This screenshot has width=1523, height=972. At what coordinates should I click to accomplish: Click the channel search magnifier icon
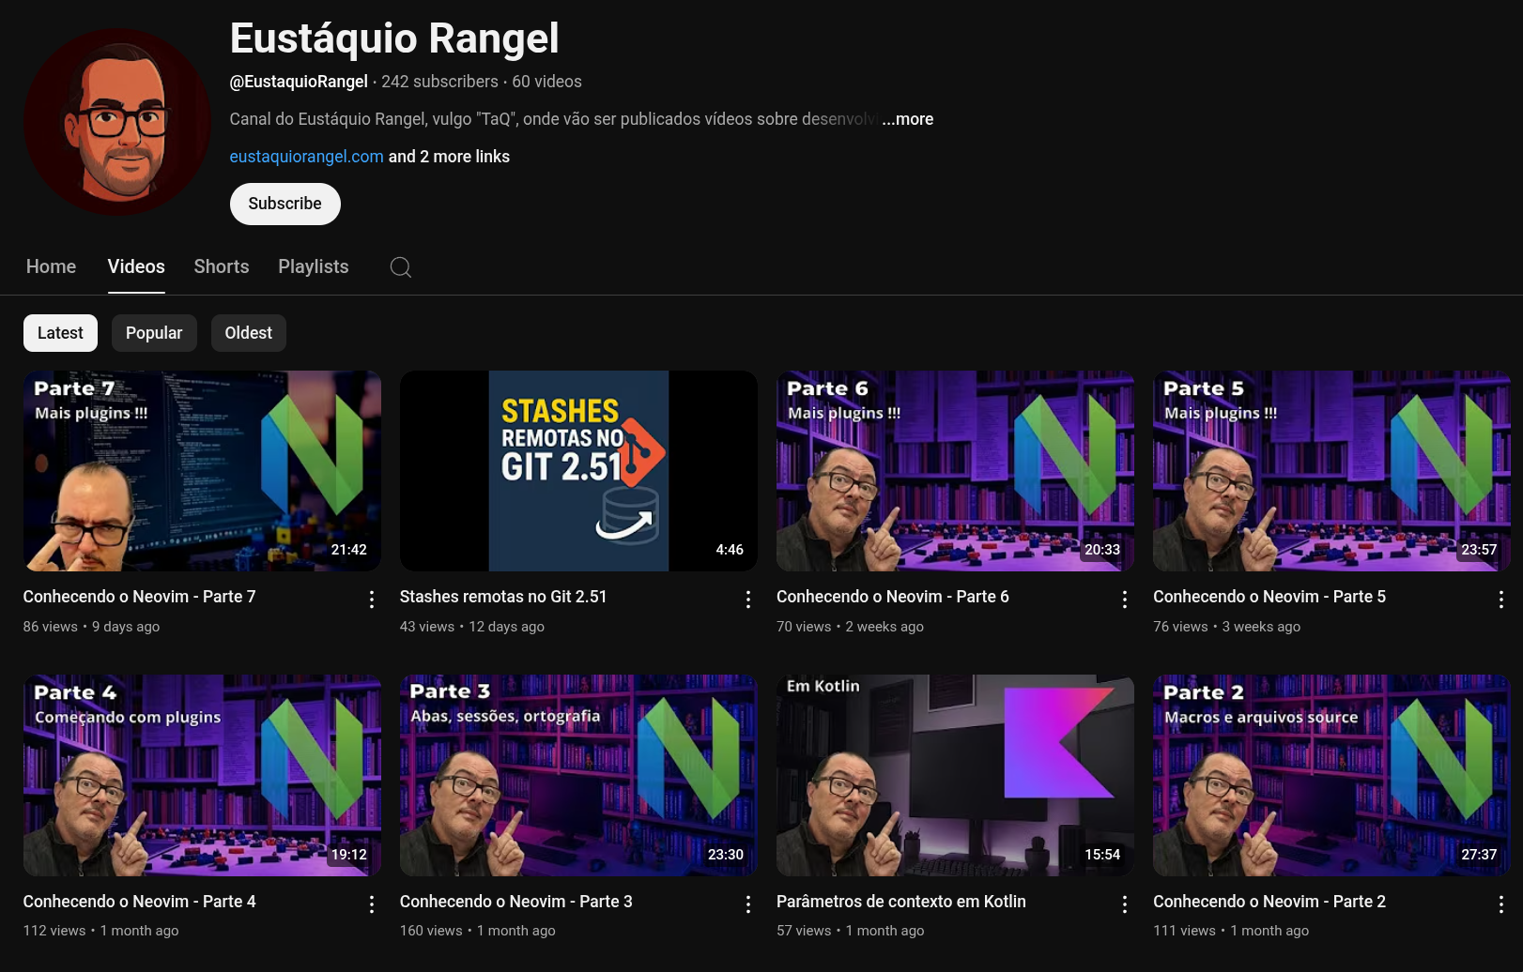pyautogui.click(x=401, y=267)
